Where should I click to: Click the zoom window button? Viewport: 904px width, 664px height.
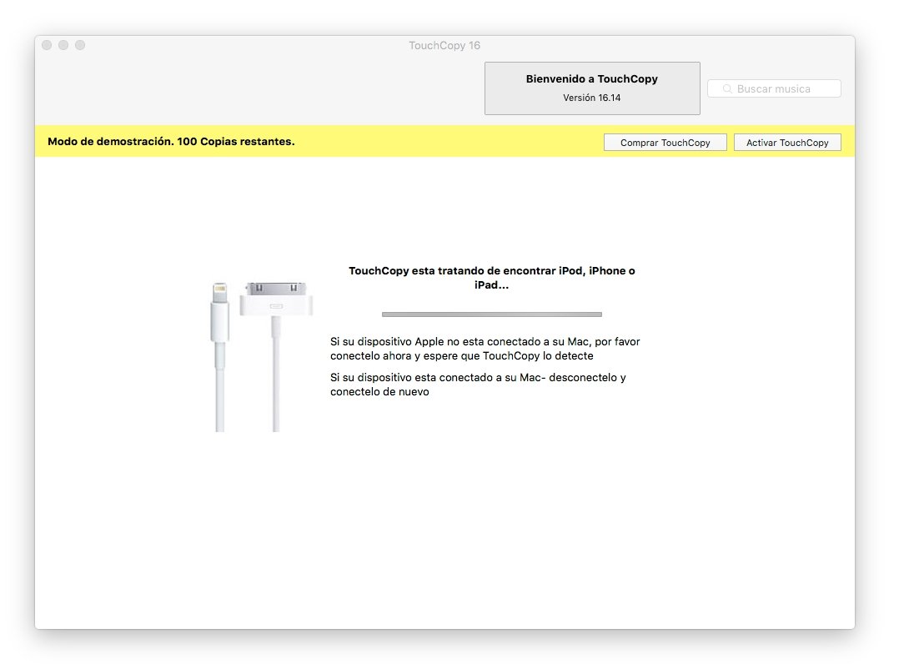[80, 45]
